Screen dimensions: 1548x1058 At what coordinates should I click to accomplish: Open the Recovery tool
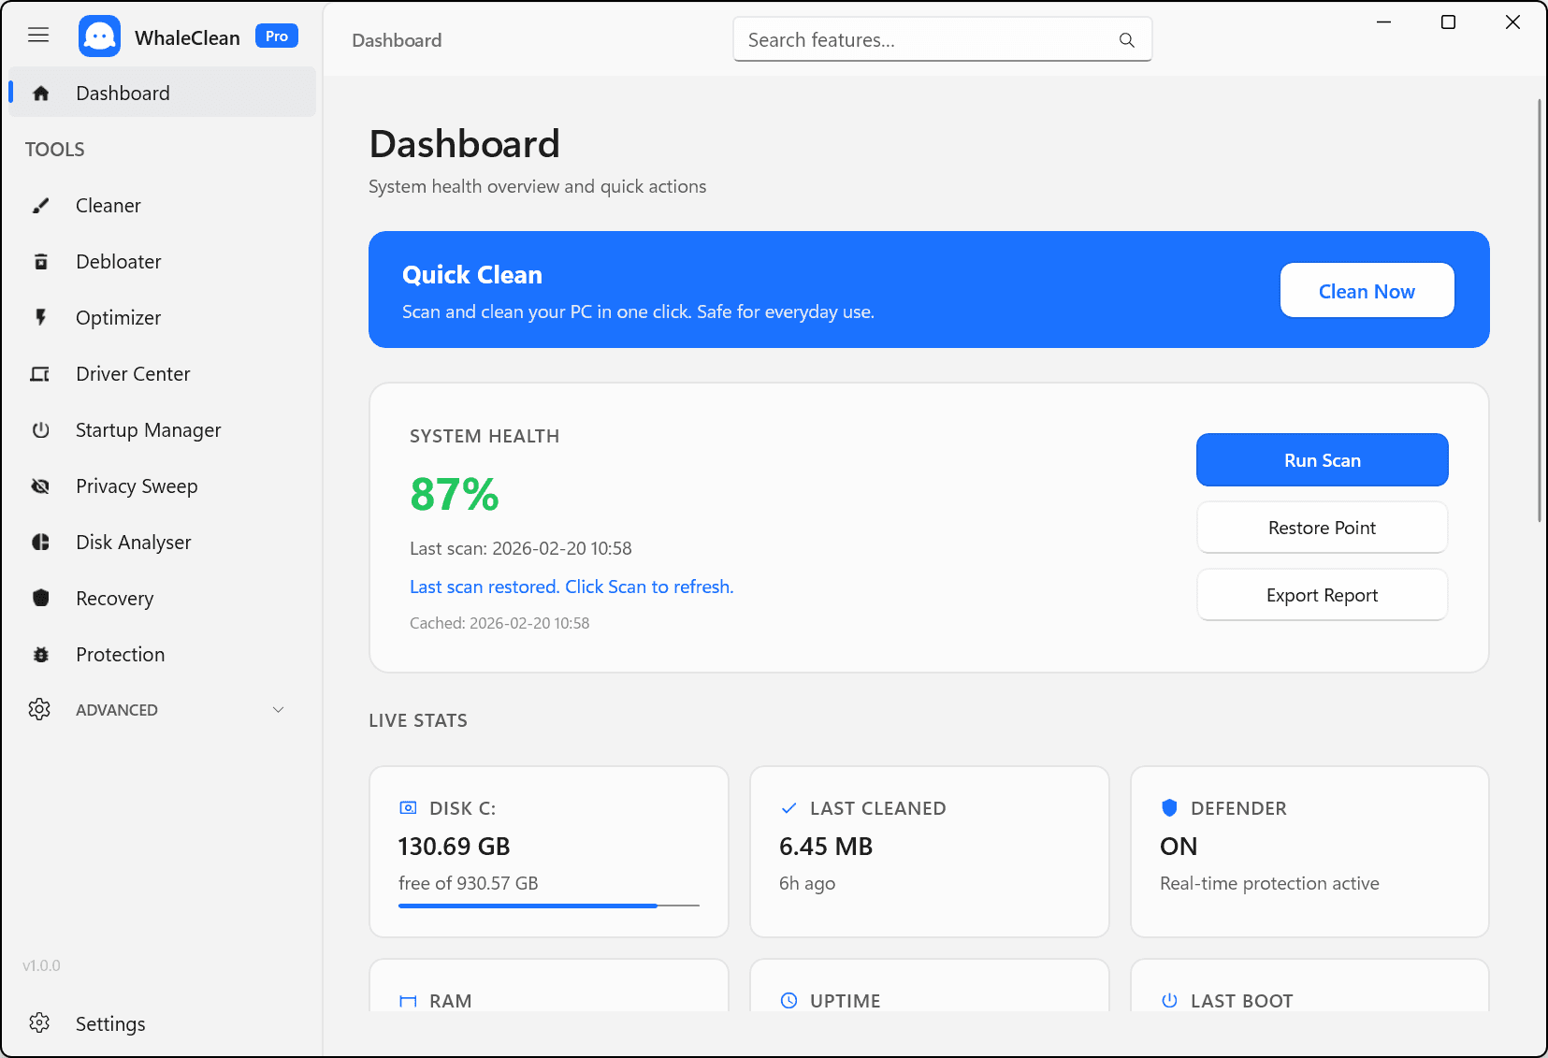coord(114,598)
